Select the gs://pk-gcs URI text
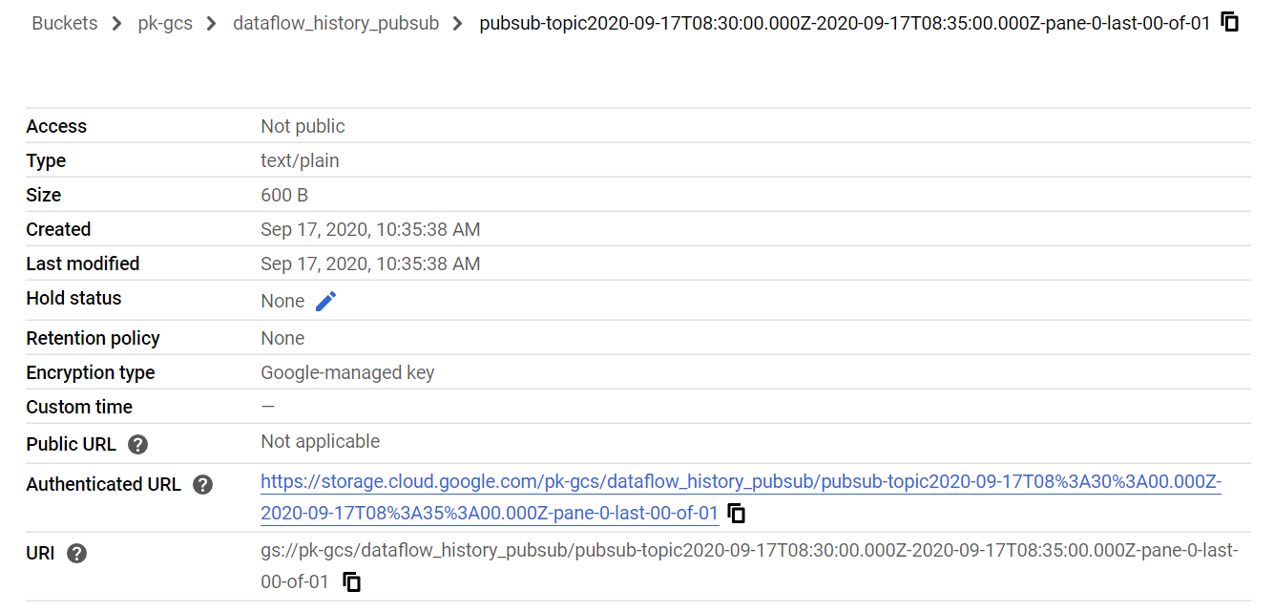This screenshot has height=612, width=1274. [749, 566]
